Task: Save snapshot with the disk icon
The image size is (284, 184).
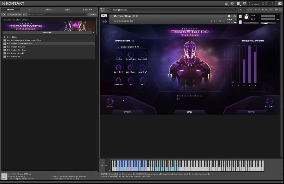Action: click(x=219, y=21)
